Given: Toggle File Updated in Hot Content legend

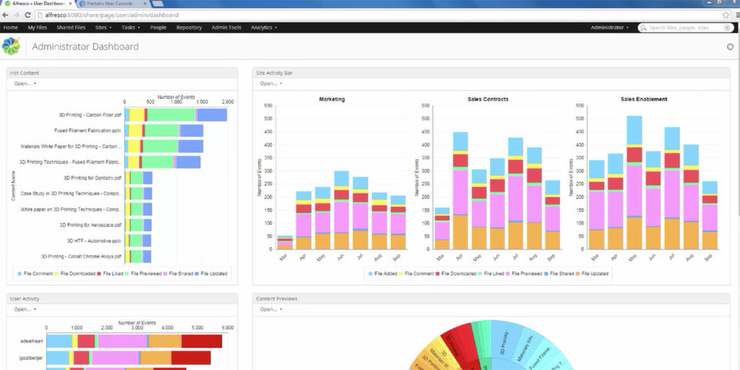Looking at the screenshot, I should [211, 274].
